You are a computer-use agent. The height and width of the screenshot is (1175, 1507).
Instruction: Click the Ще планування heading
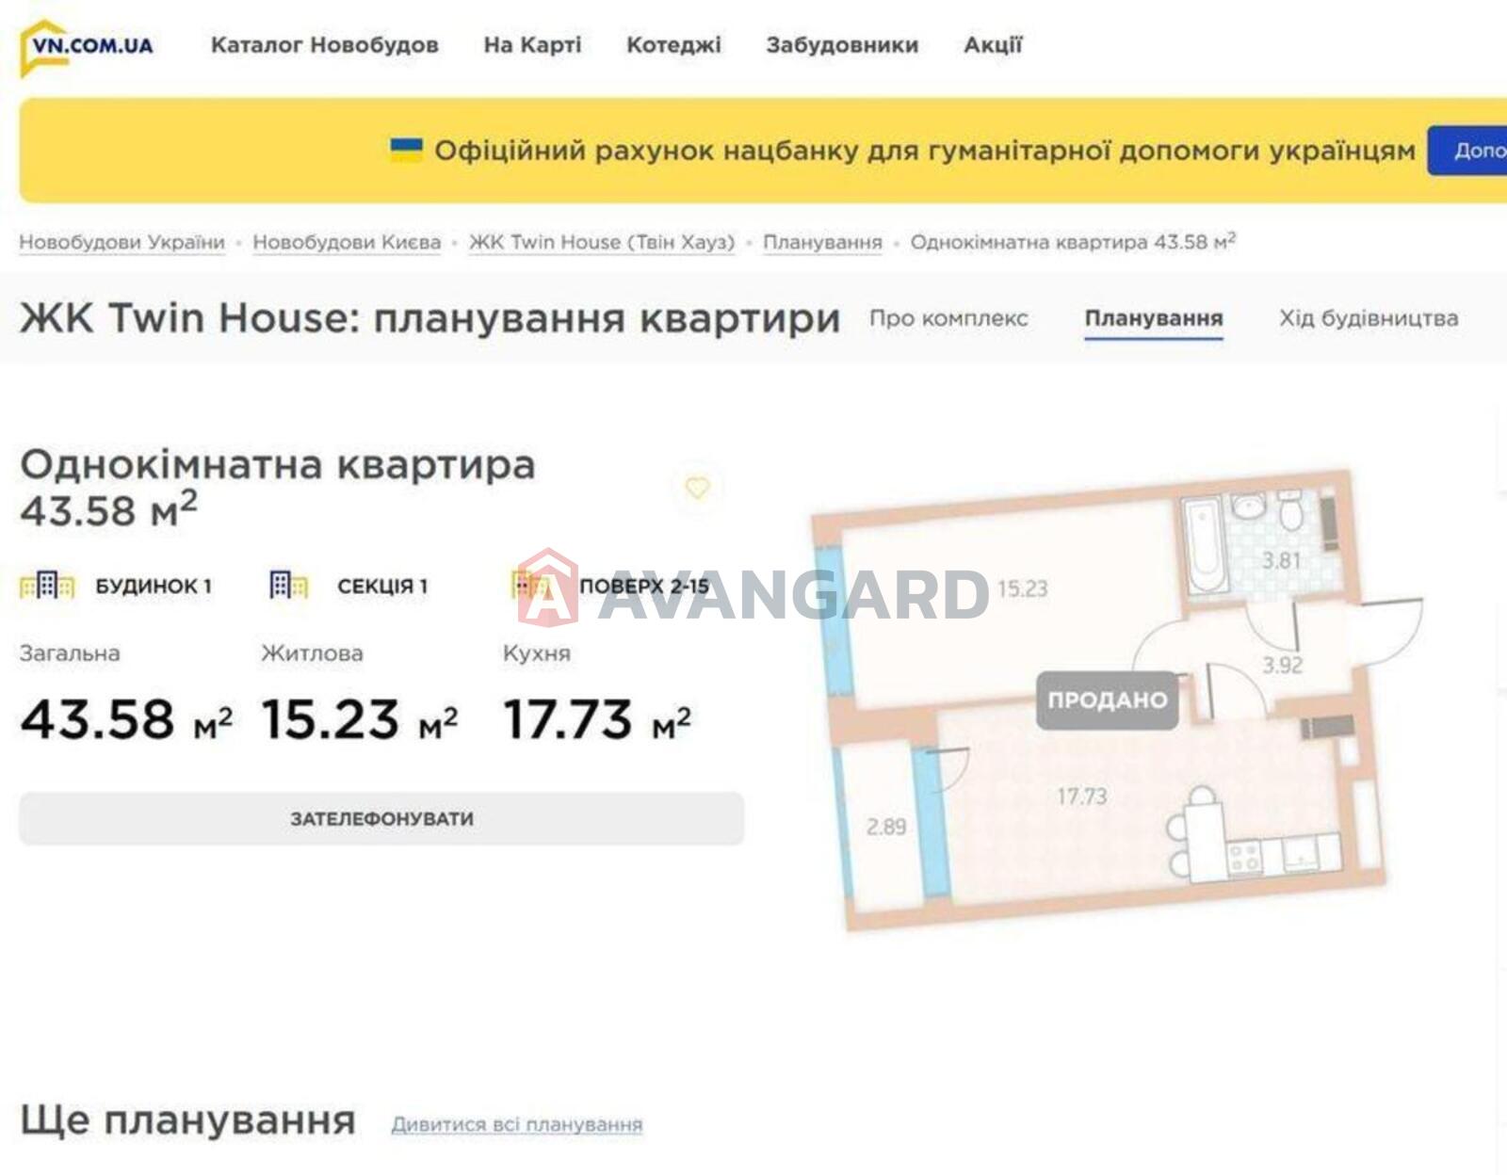(x=187, y=1120)
